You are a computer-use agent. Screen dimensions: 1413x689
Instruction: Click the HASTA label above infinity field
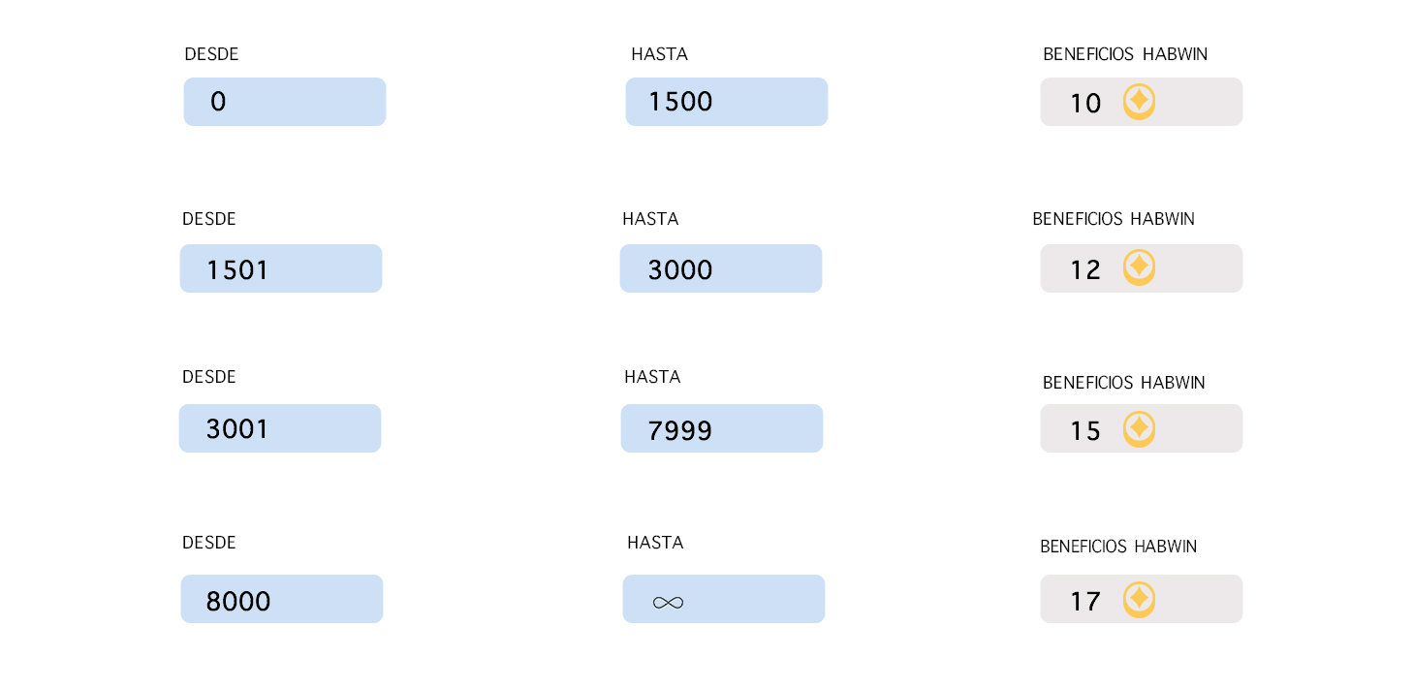pyautogui.click(x=655, y=543)
